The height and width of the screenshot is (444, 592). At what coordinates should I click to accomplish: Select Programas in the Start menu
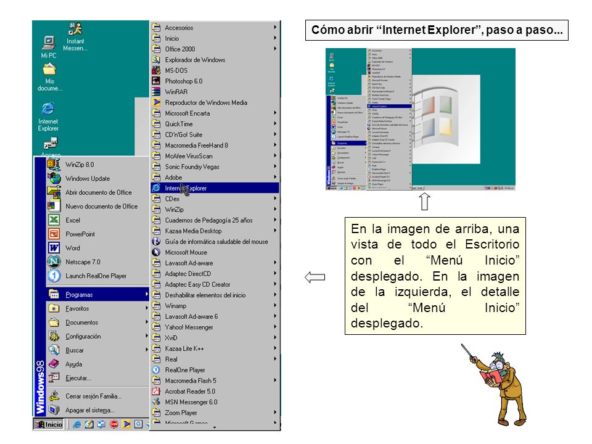98,295
